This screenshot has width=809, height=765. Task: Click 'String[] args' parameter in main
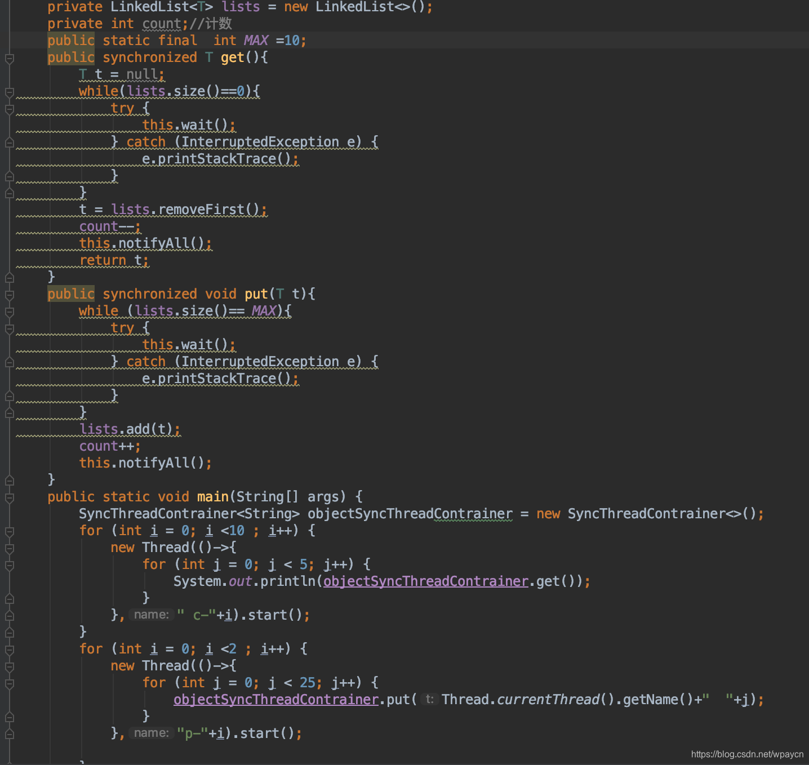pos(287,497)
